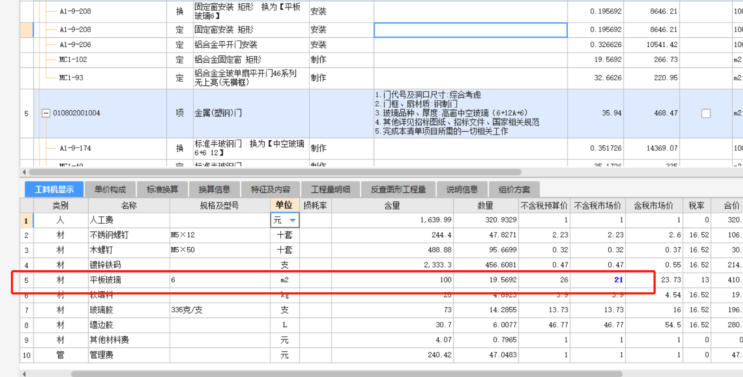Click row number 1 header in 工料机 table

click(x=27, y=221)
